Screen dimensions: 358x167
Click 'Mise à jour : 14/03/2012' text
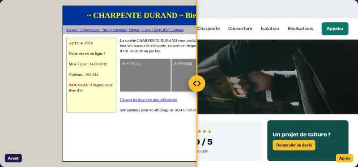[88, 64]
